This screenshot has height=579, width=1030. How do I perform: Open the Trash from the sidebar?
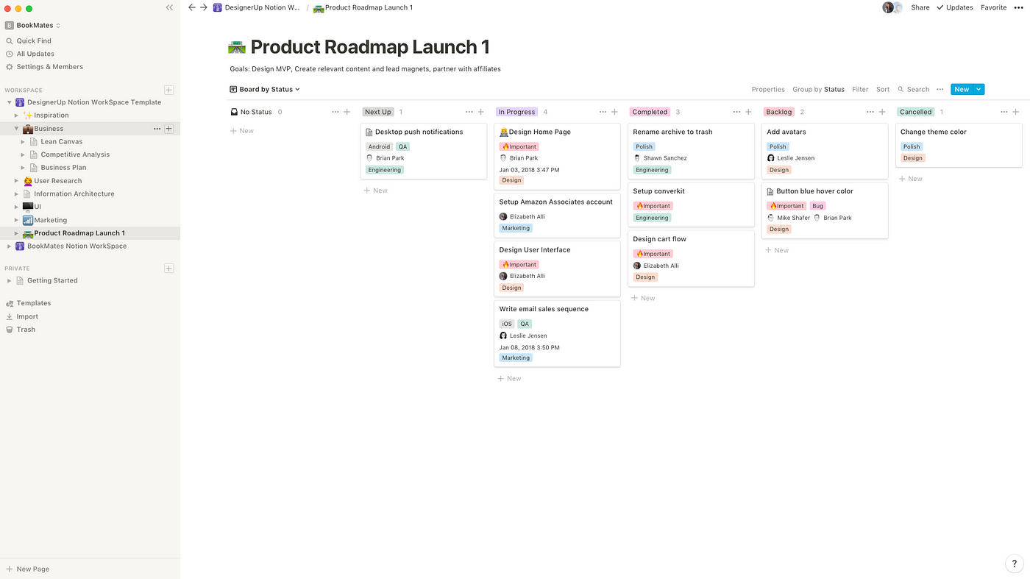pyautogui.click(x=26, y=329)
